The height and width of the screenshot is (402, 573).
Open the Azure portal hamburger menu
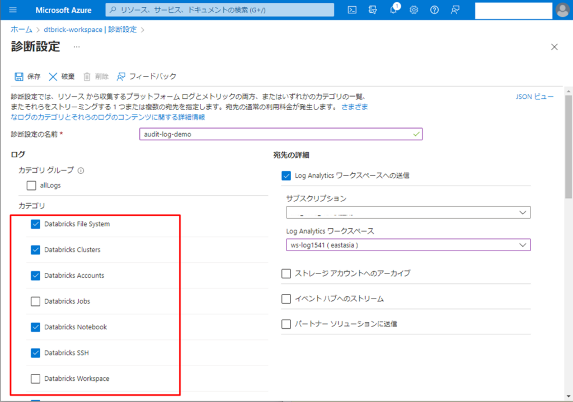[x=13, y=10]
